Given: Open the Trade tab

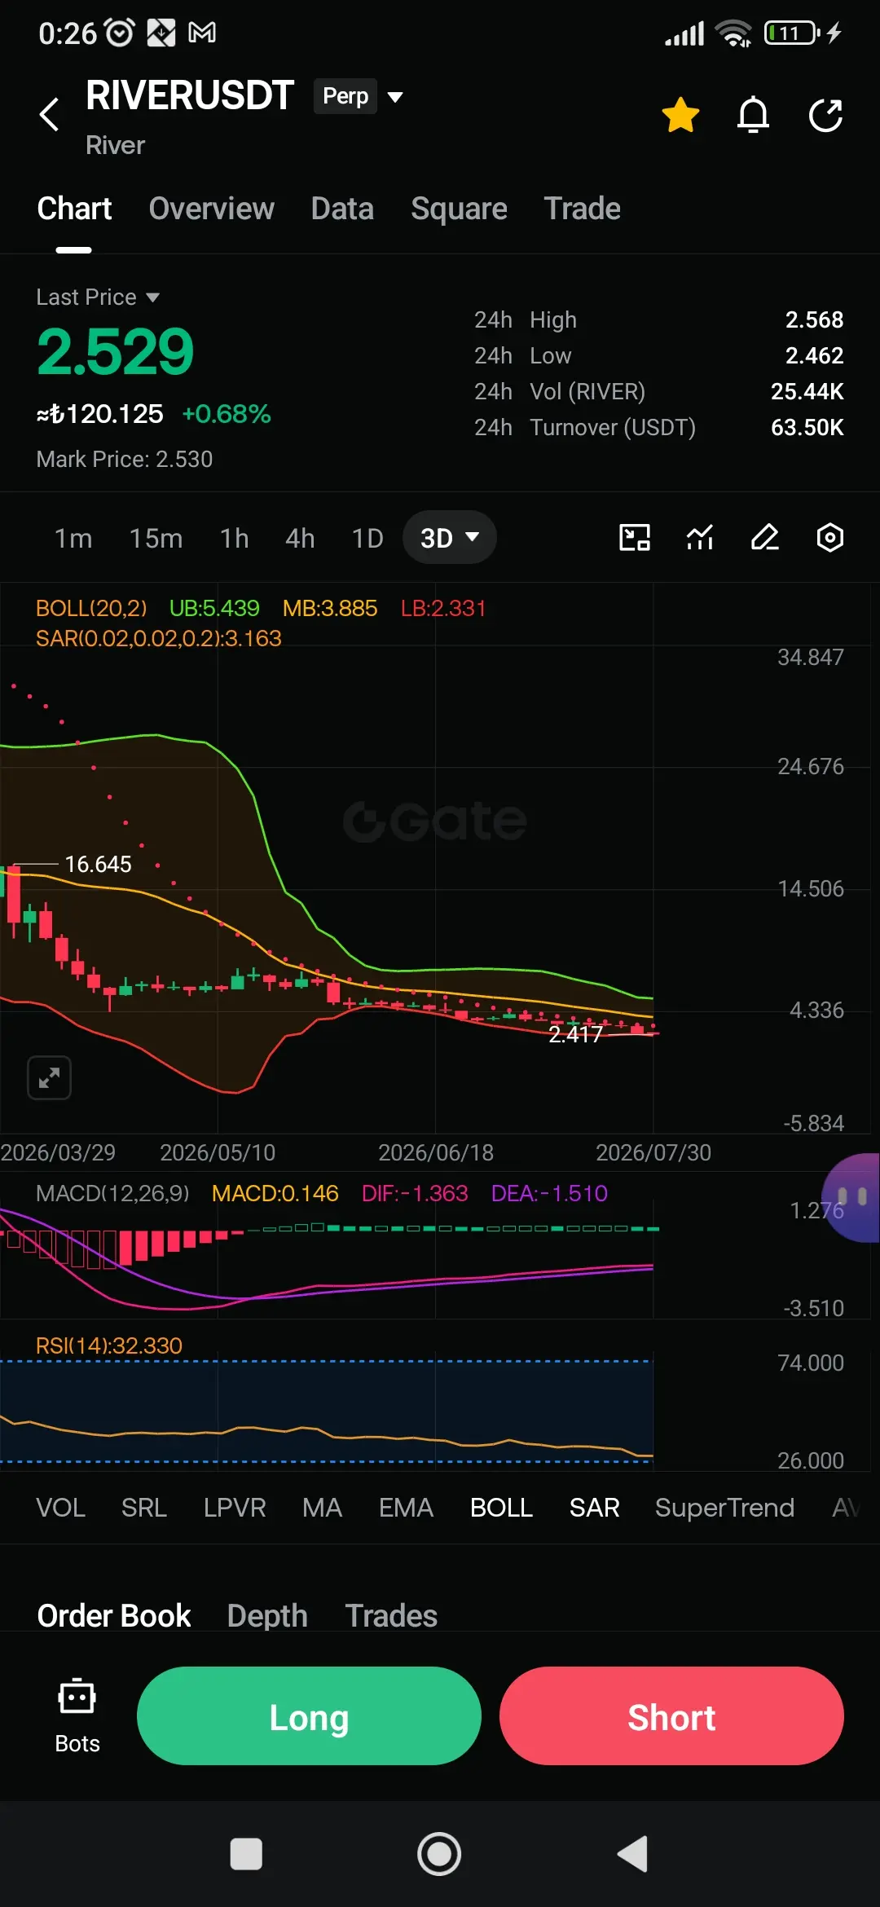Looking at the screenshot, I should (x=582, y=209).
